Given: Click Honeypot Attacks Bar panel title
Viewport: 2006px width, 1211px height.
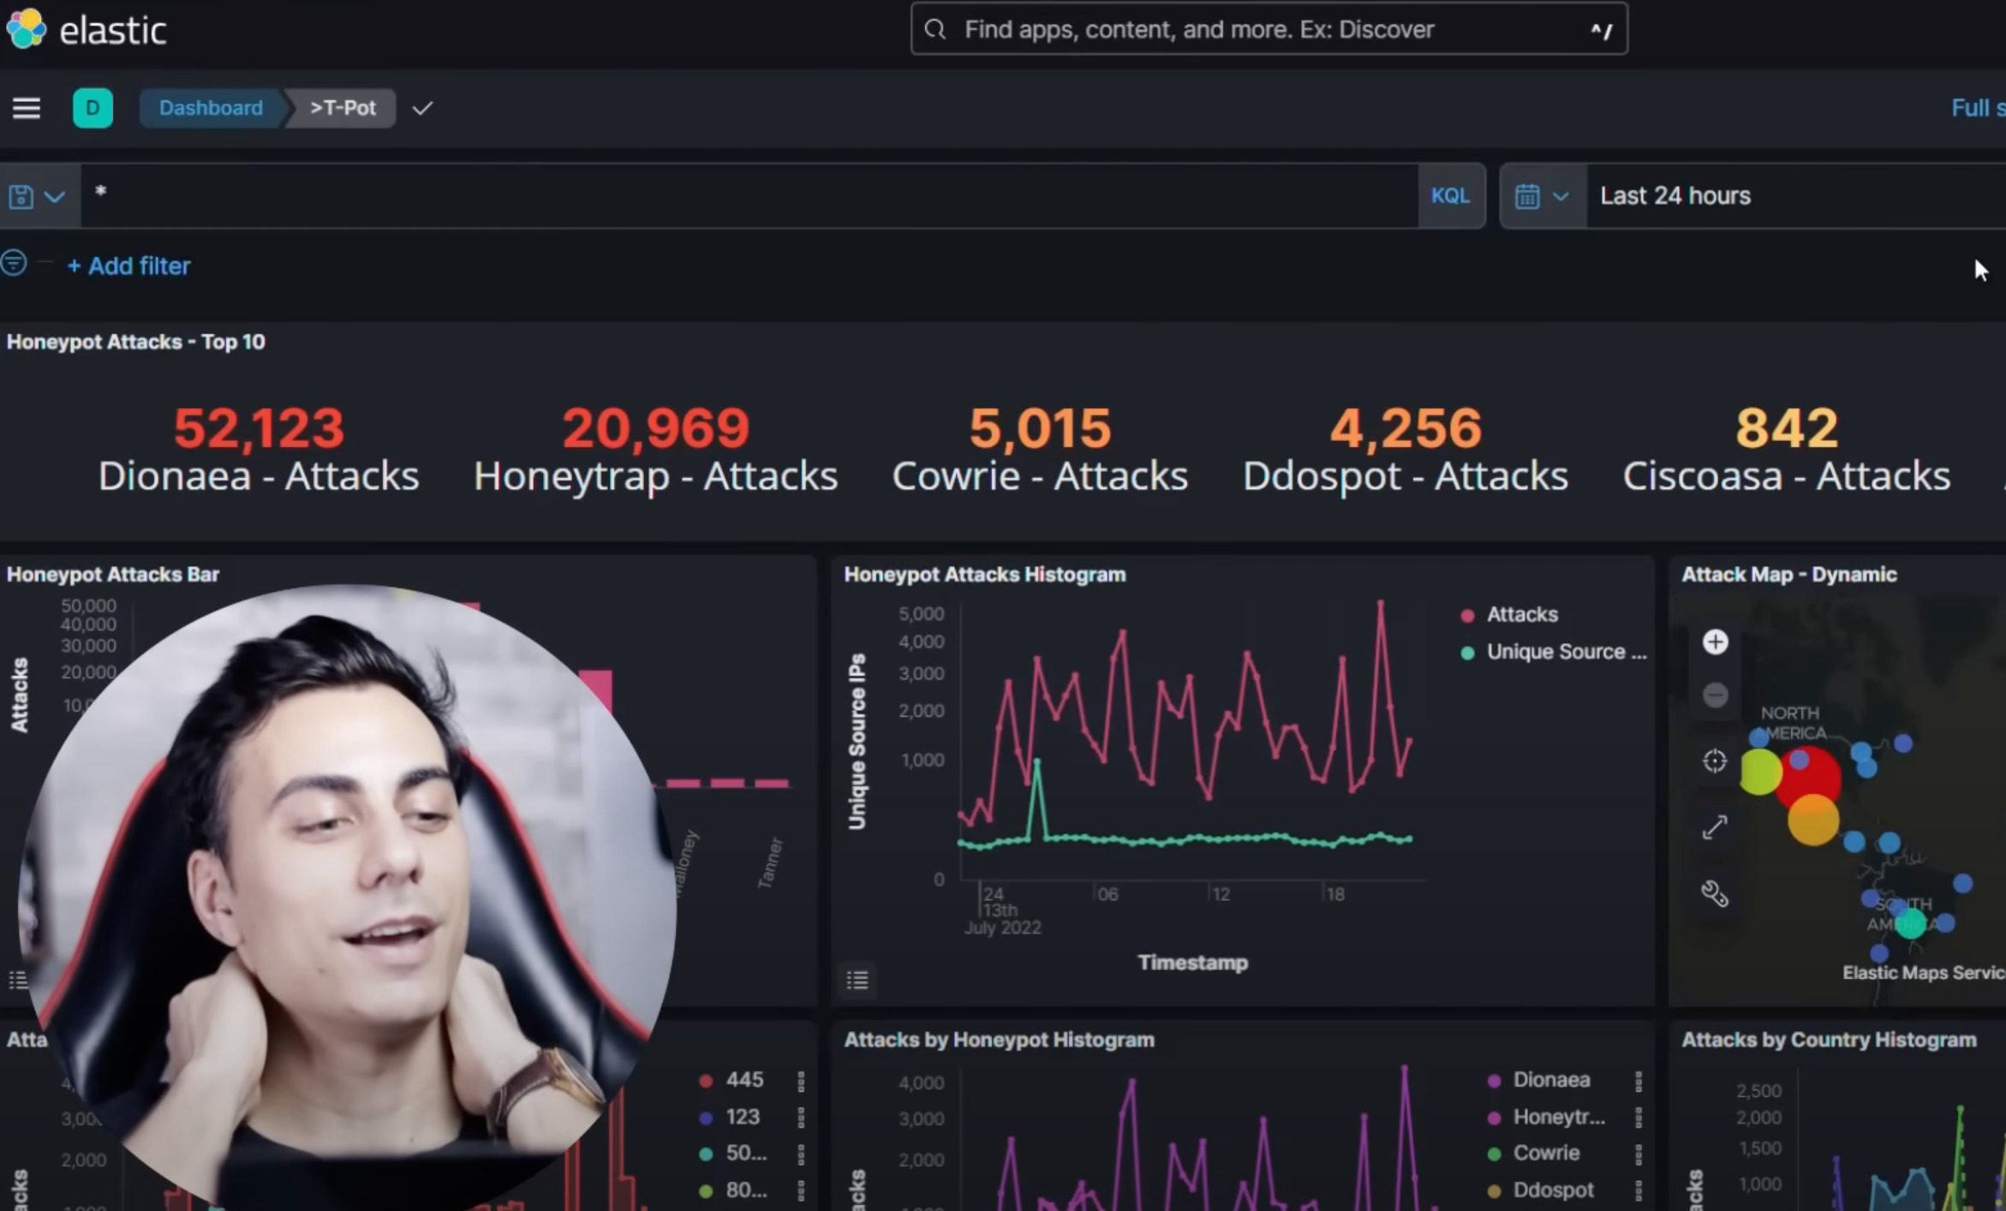Looking at the screenshot, I should tap(113, 575).
